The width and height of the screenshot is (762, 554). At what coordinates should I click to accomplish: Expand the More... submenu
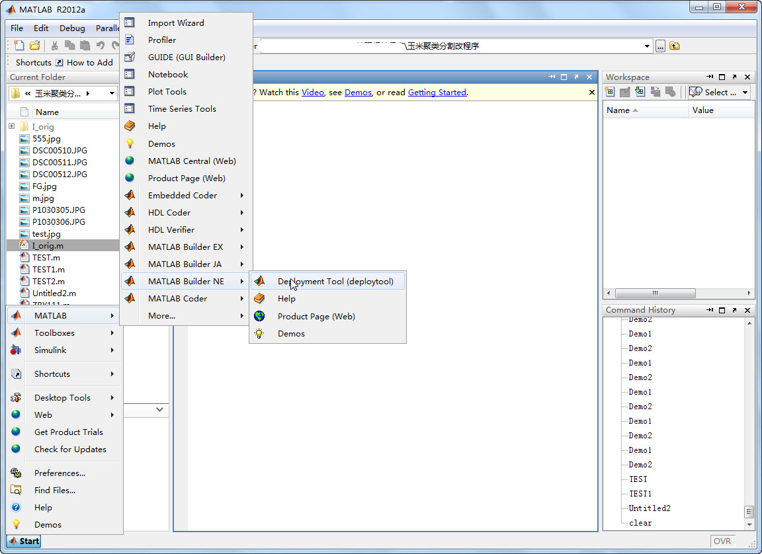pyautogui.click(x=186, y=315)
